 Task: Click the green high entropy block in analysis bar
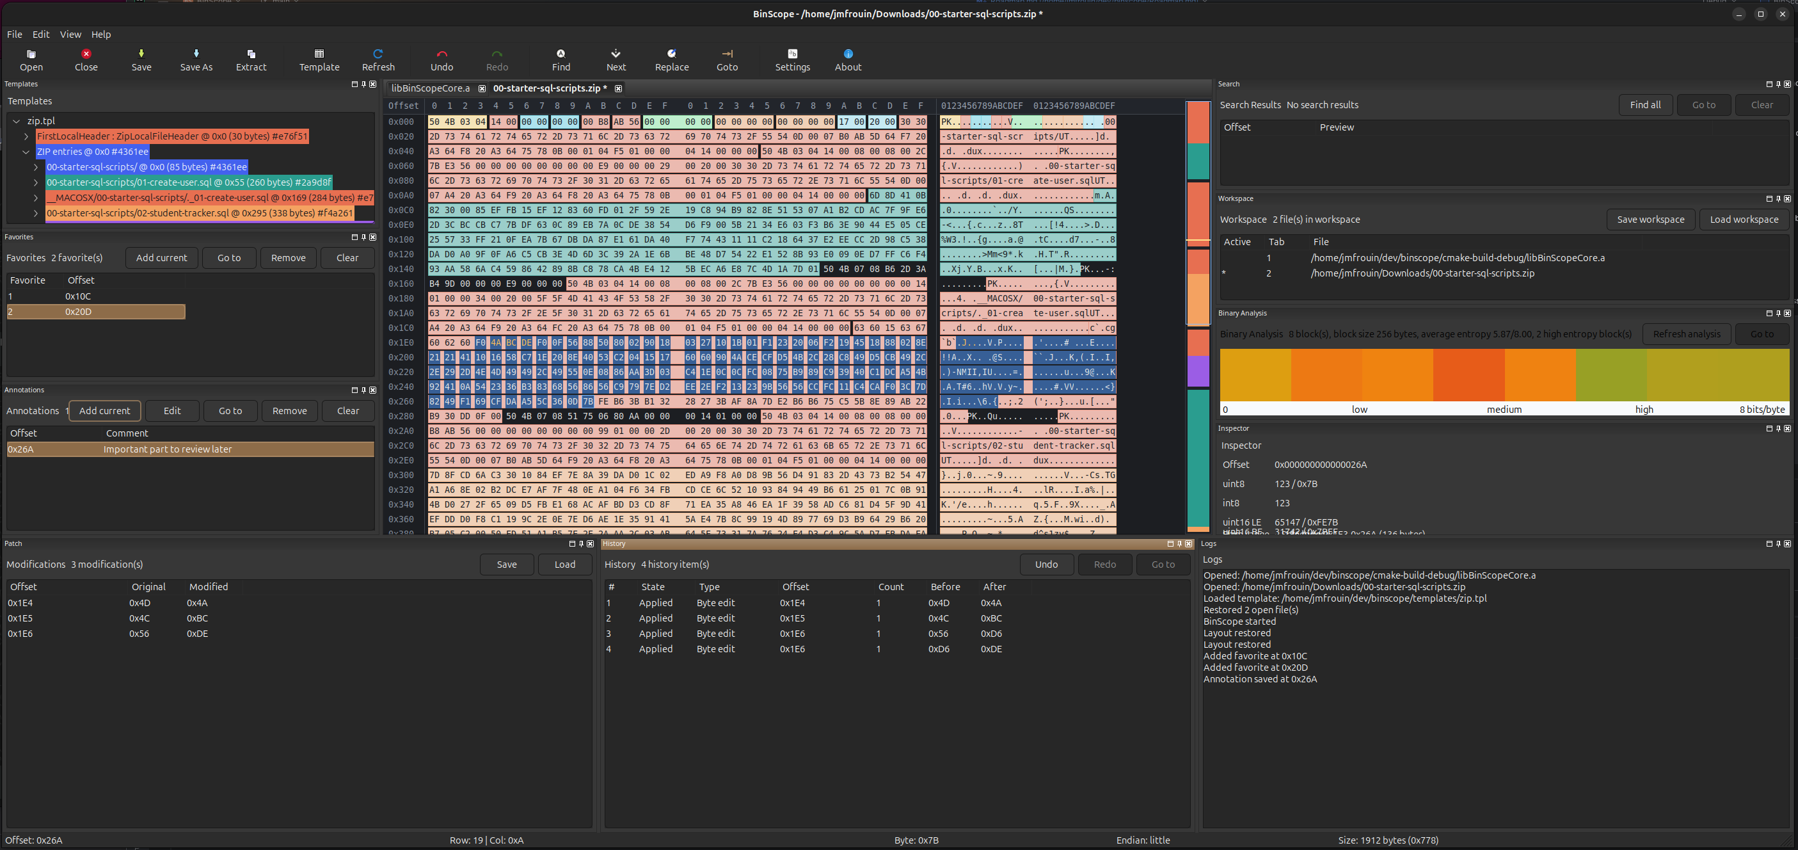[1611, 375]
